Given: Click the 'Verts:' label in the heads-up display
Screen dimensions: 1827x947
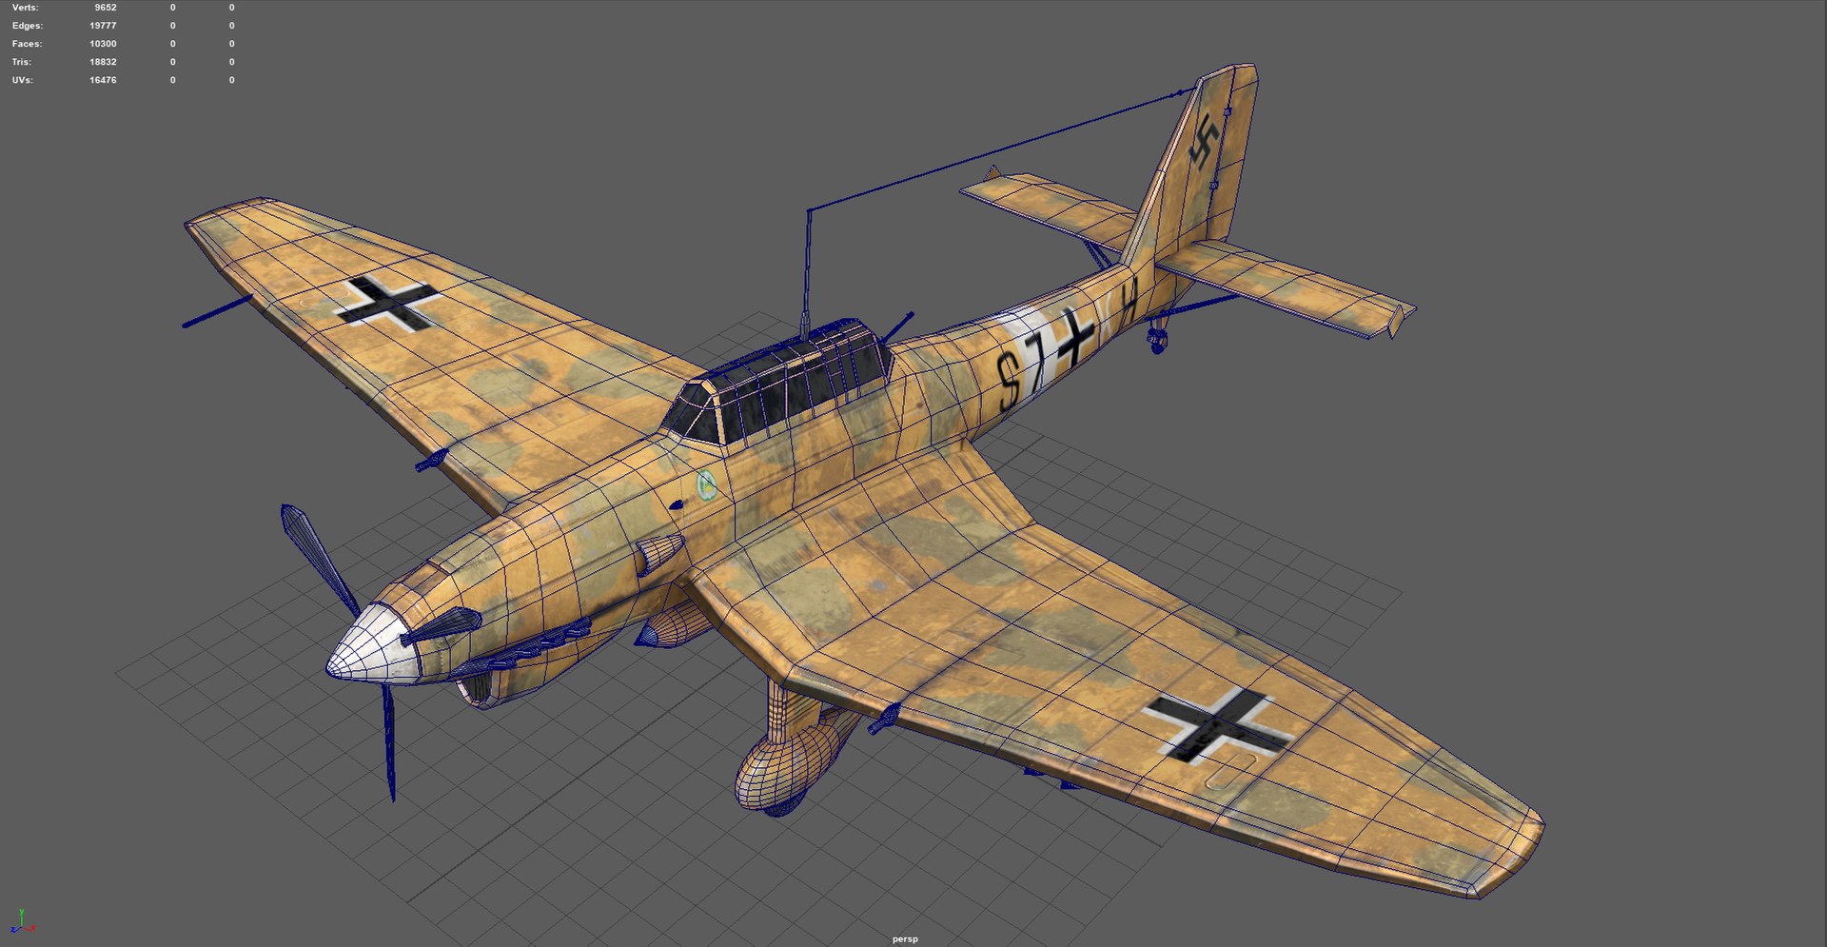Looking at the screenshot, I should click(x=26, y=8).
